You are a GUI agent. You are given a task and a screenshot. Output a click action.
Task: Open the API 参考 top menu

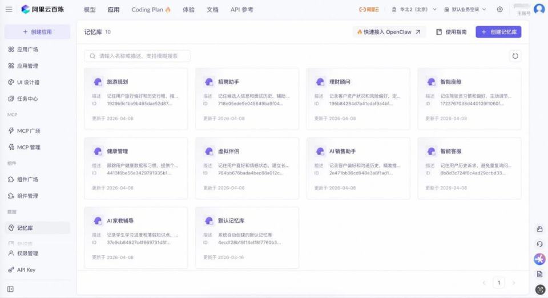click(242, 10)
